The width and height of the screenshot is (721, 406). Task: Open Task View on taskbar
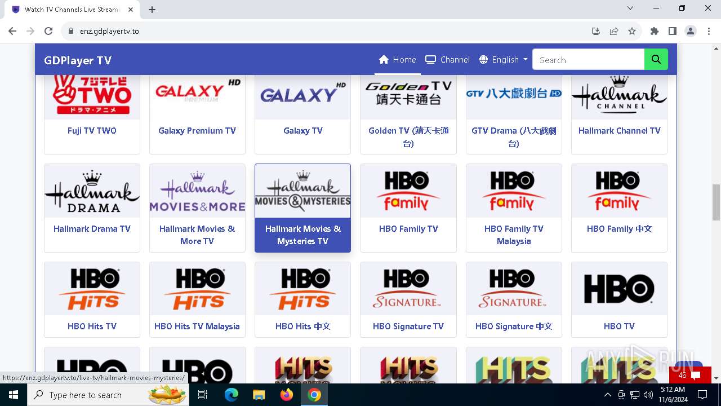point(203,395)
